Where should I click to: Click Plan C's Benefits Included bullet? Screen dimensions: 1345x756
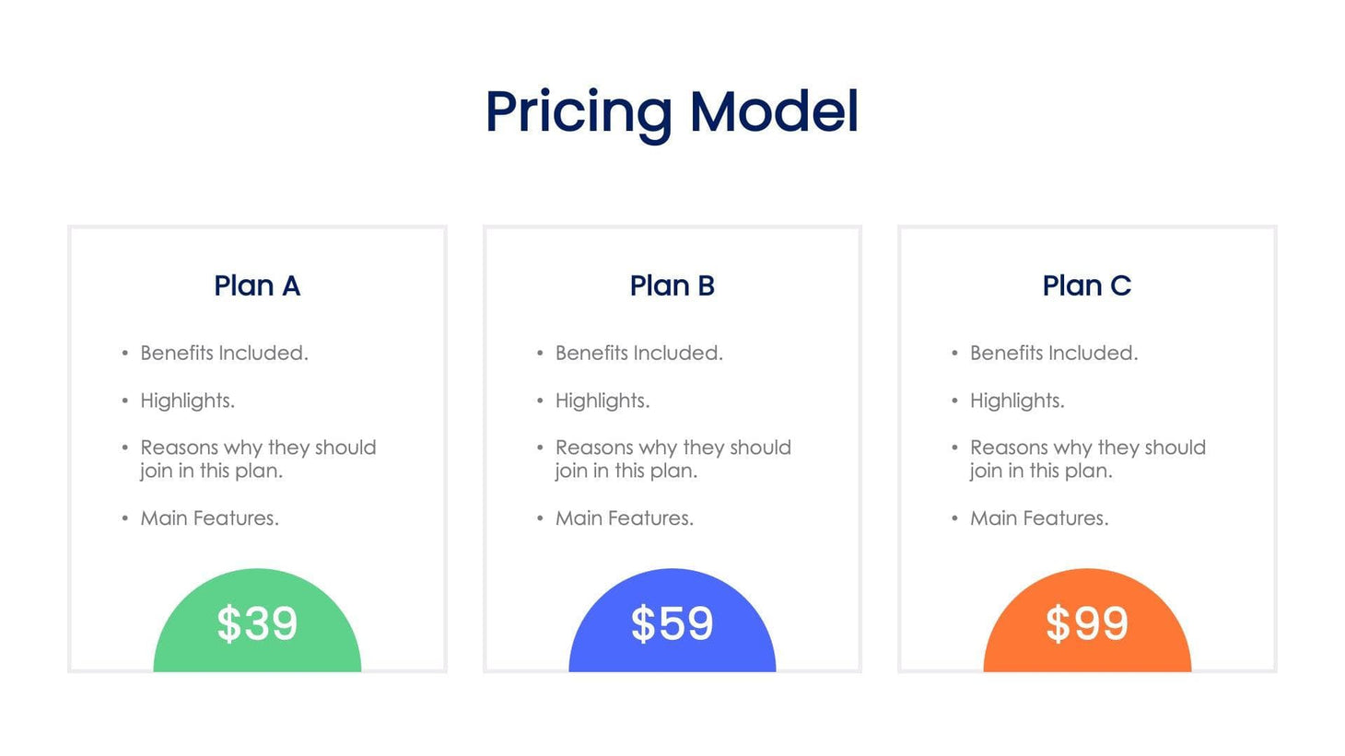(1053, 353)
